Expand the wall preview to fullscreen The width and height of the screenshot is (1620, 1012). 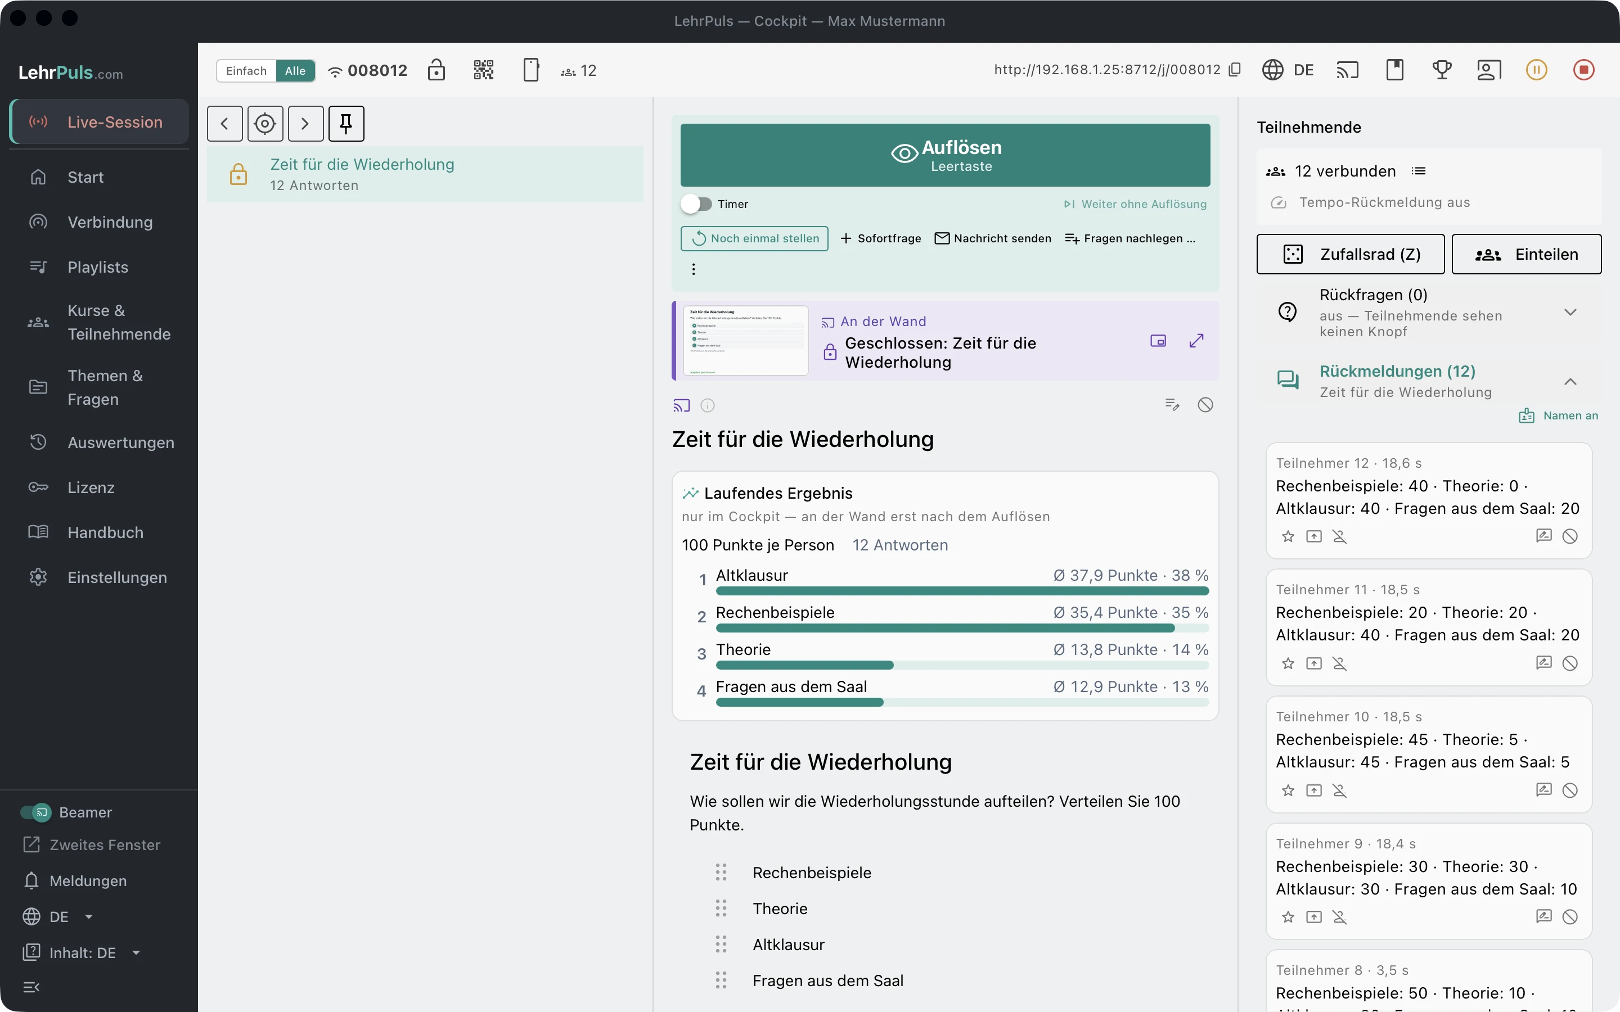1196,341
